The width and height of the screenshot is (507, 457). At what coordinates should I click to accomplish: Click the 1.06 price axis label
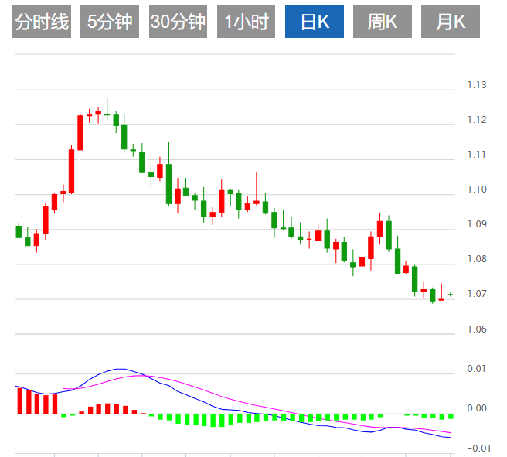(477, 329)
